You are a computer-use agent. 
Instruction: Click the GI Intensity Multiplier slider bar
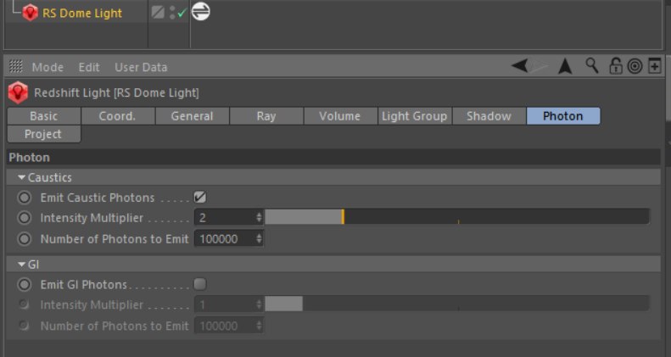coord(457,304)
